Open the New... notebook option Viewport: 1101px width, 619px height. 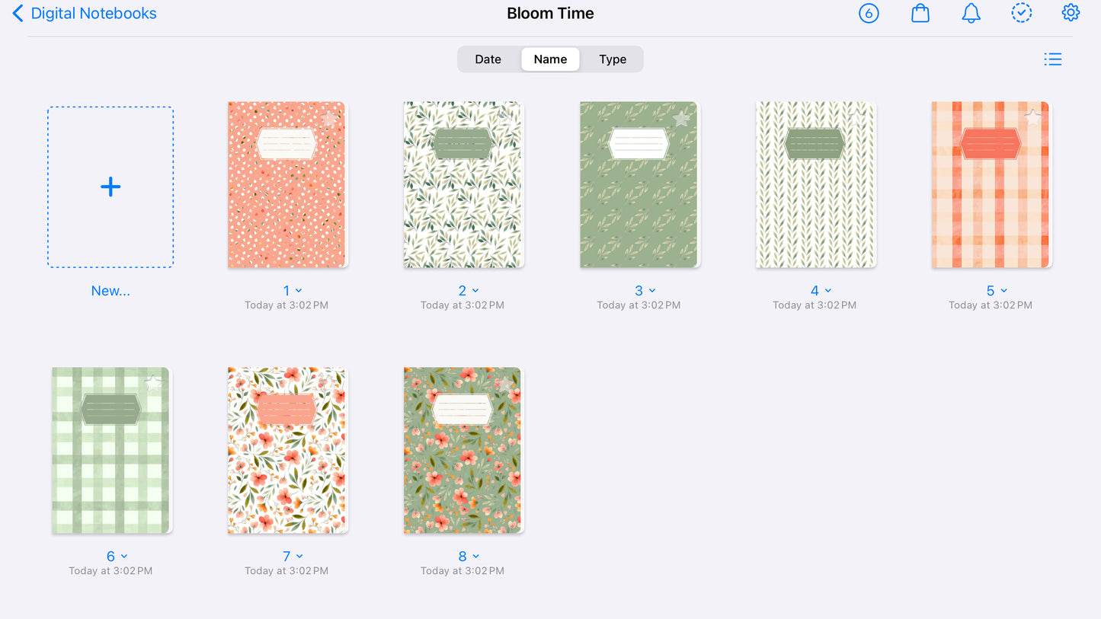pyautogui.click(x=110, y=290)
